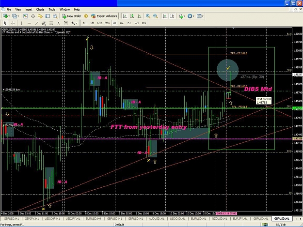Switch to the NZDUSD,H1 chart tab
This screenshot has width=303, height=227.
point(220,219)
